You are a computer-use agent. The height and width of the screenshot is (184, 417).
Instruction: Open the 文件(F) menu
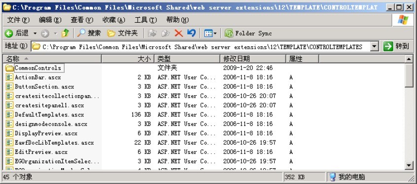point(18,20)
